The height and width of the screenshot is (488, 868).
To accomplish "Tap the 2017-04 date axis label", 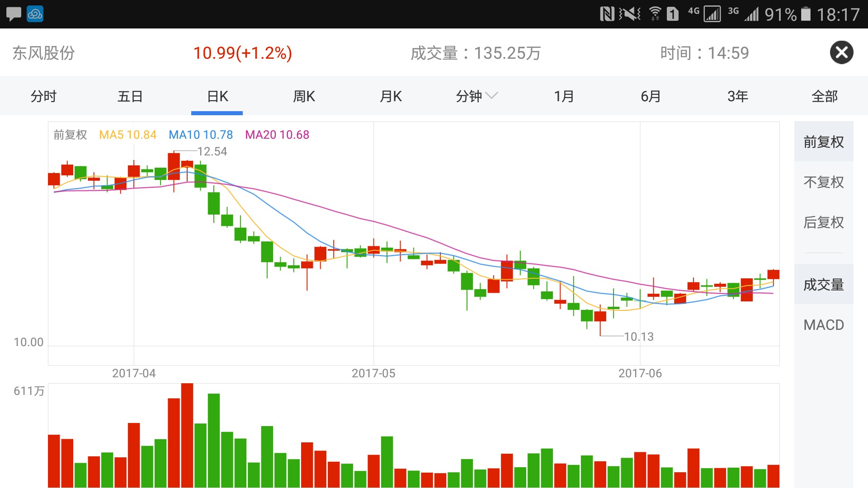I will point(134,373).
